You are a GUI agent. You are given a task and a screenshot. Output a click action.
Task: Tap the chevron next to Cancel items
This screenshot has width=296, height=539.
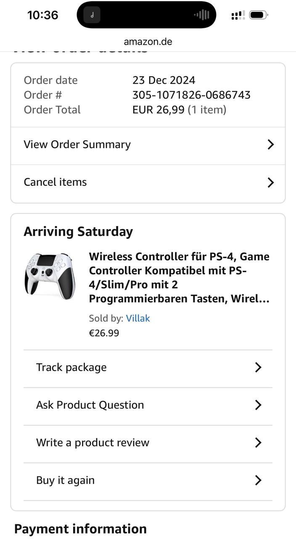coord(271,182)
